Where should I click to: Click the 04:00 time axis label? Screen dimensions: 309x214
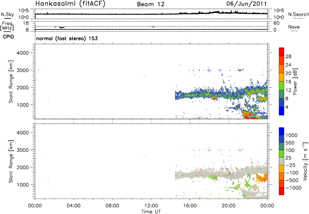pyautogui.click(x=74, y=206)
